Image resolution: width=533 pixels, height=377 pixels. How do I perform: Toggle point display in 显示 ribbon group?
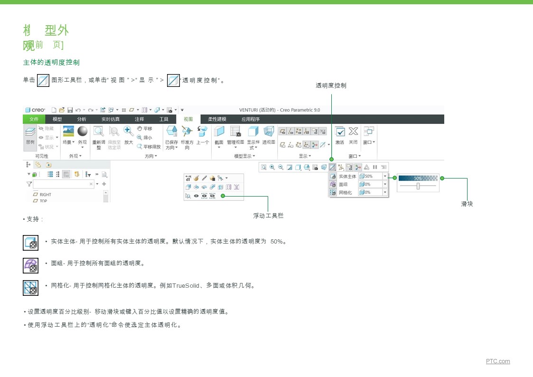[299, 131]
